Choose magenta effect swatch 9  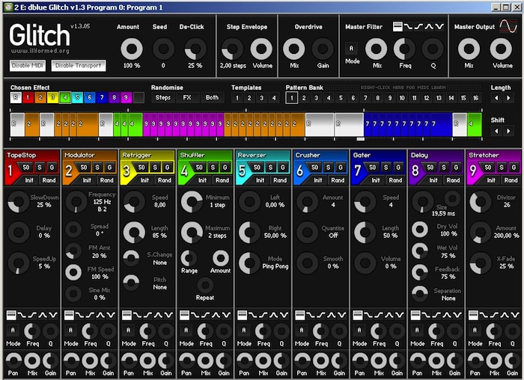click(x=127, y=97)
